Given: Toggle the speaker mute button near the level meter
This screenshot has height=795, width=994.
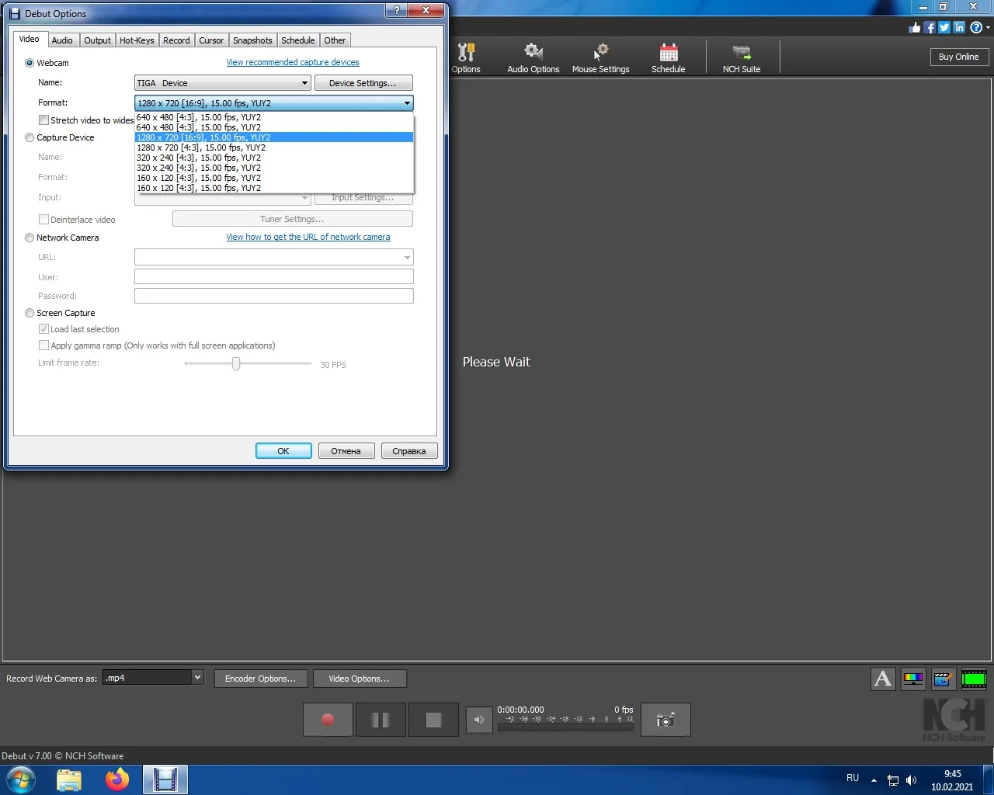Looking at the screenshot, I should click(x=479, y=720).
